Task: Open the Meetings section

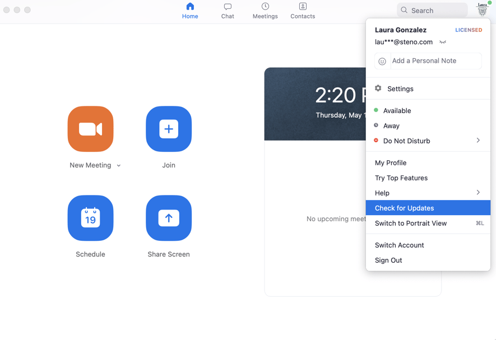Action: (x=265, y=10)
